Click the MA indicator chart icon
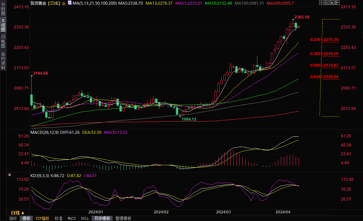363x221 pixels. click(x=69, y=3)
